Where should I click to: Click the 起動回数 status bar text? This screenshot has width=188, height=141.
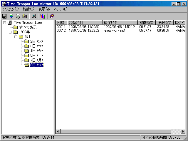(x=28, y=137)
